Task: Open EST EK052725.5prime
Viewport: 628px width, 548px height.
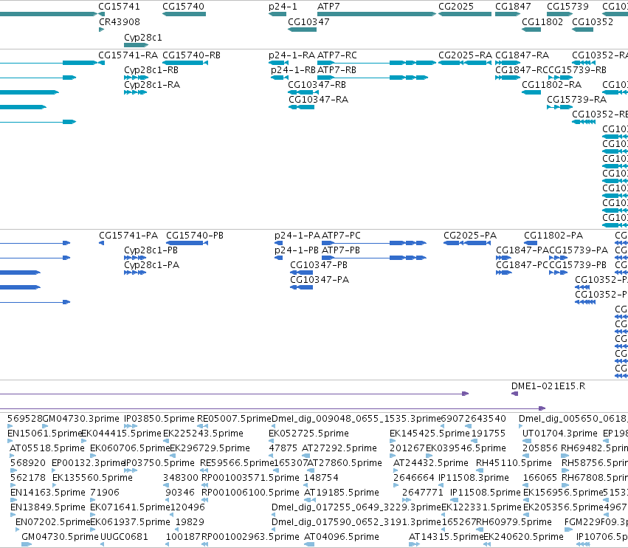Action: pos(308,434)
